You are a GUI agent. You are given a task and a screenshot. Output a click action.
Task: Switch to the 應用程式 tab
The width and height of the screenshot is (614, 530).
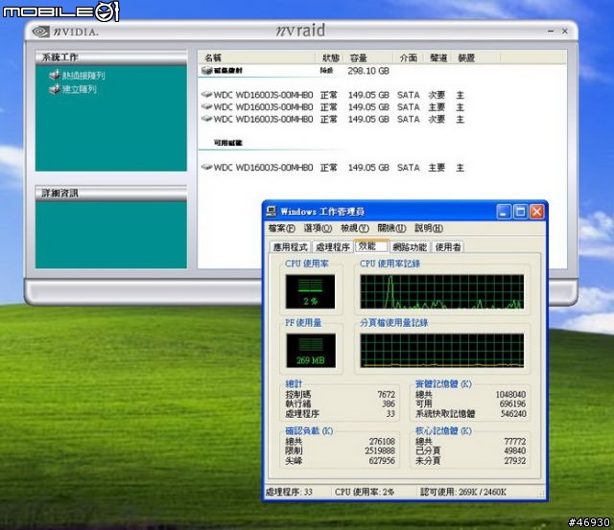tap(290, 247)
